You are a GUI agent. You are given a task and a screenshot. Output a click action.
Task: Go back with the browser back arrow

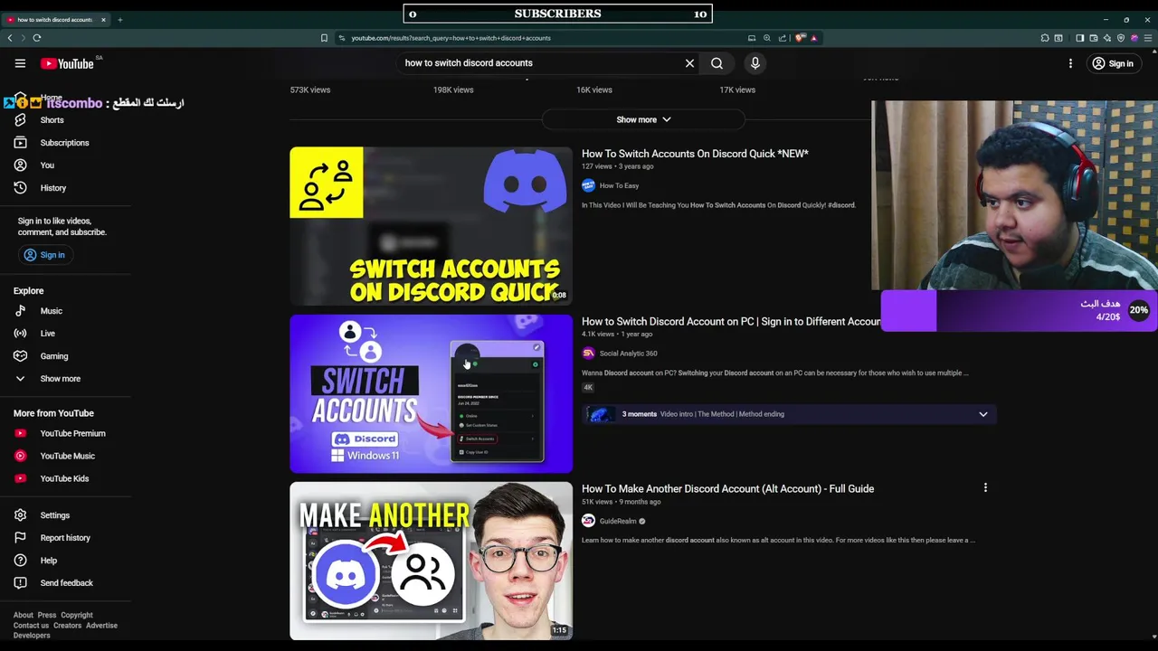[10, 38]
